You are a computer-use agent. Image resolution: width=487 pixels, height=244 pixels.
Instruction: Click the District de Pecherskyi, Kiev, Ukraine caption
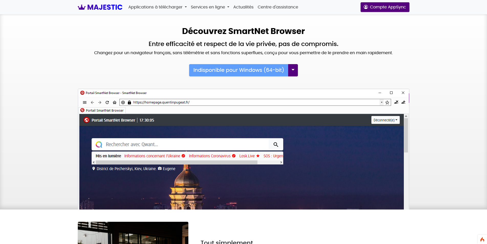coord(127,169)
